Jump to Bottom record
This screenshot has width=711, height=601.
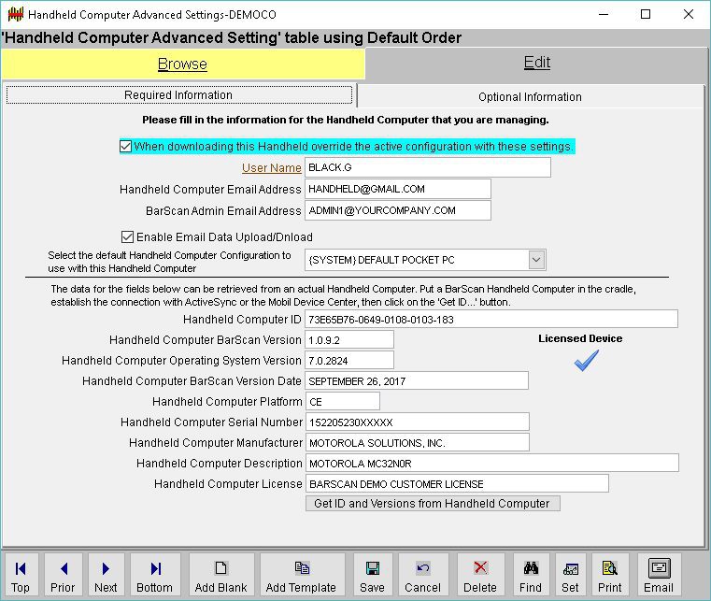pos(155,575)
